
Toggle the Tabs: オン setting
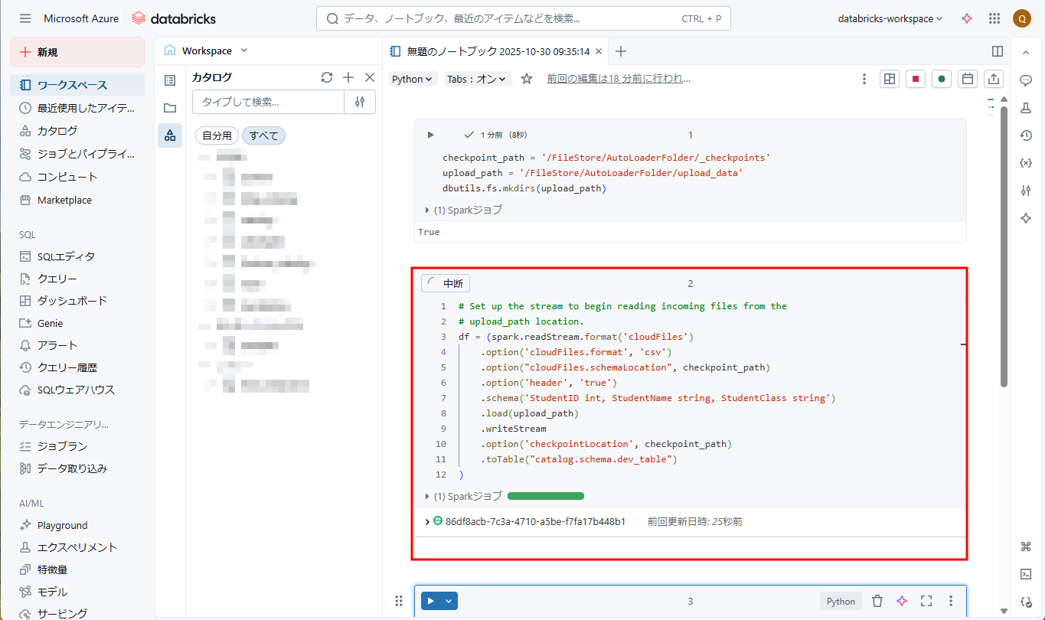pyautogui.click(x=478, y=79)
